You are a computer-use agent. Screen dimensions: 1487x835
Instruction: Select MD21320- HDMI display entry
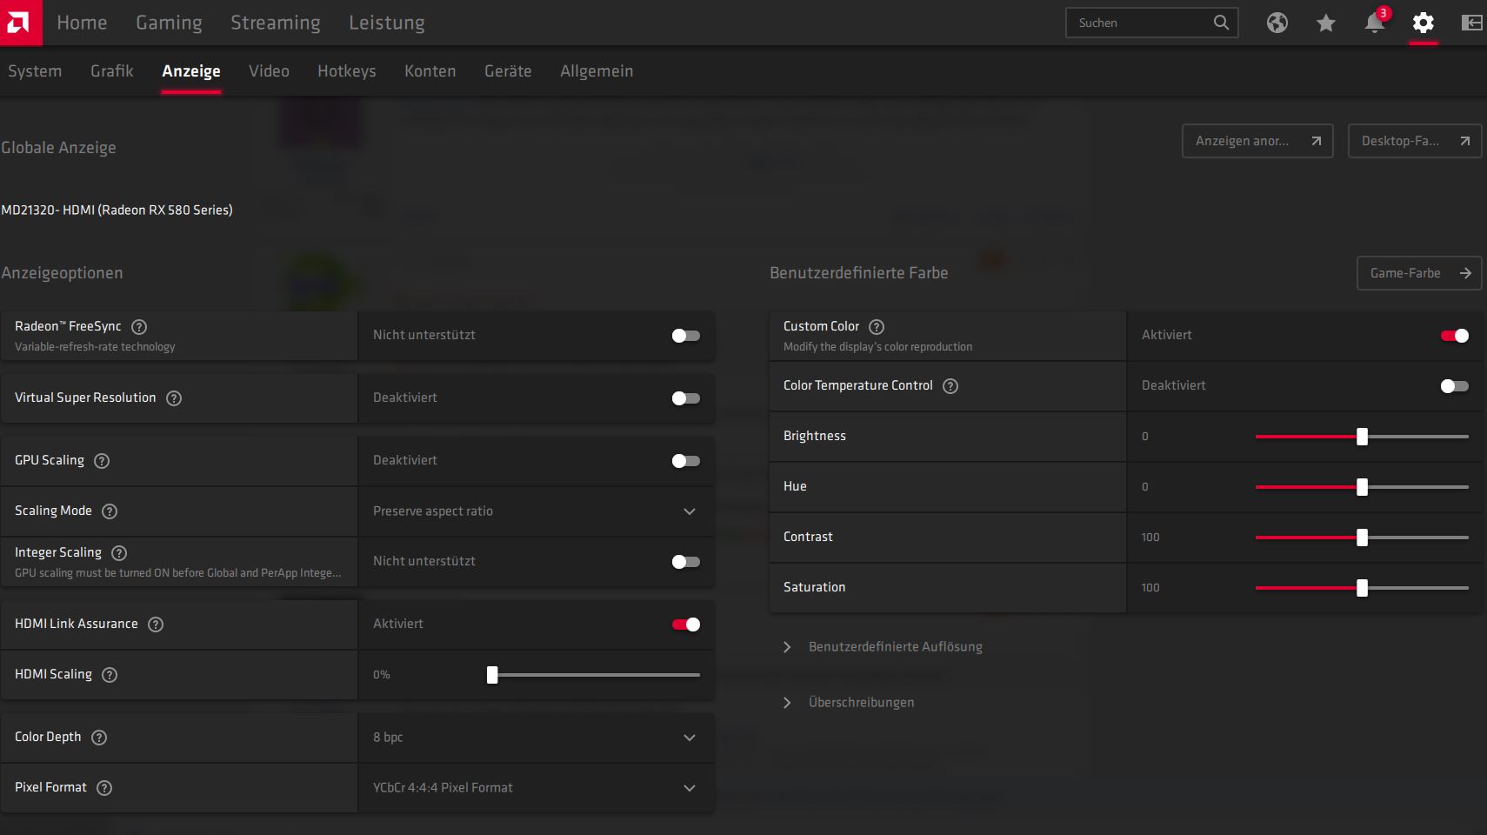click(117, 210)
